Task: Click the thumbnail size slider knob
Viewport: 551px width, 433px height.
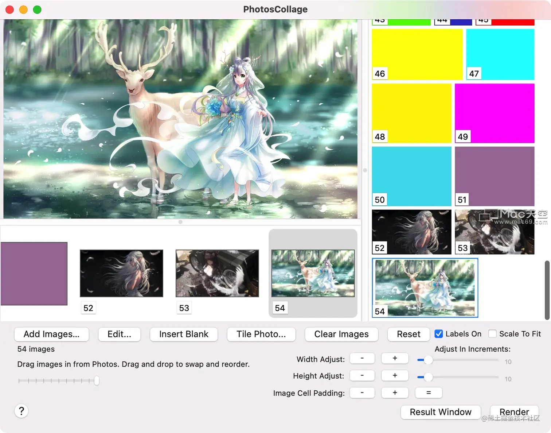Action: click(x=97, y=381)
